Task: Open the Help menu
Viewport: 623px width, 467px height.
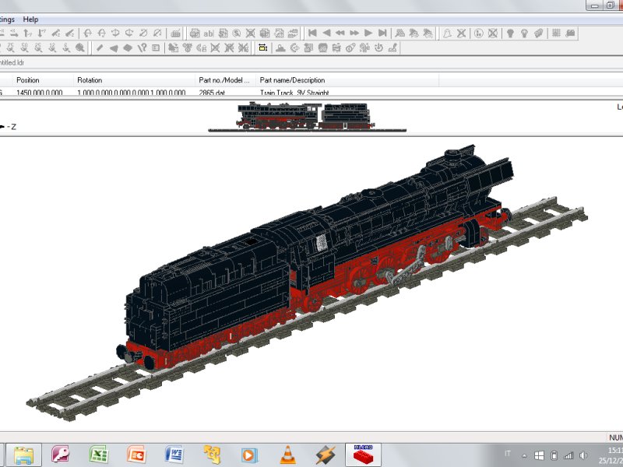Action: click(x=30, y=19)
